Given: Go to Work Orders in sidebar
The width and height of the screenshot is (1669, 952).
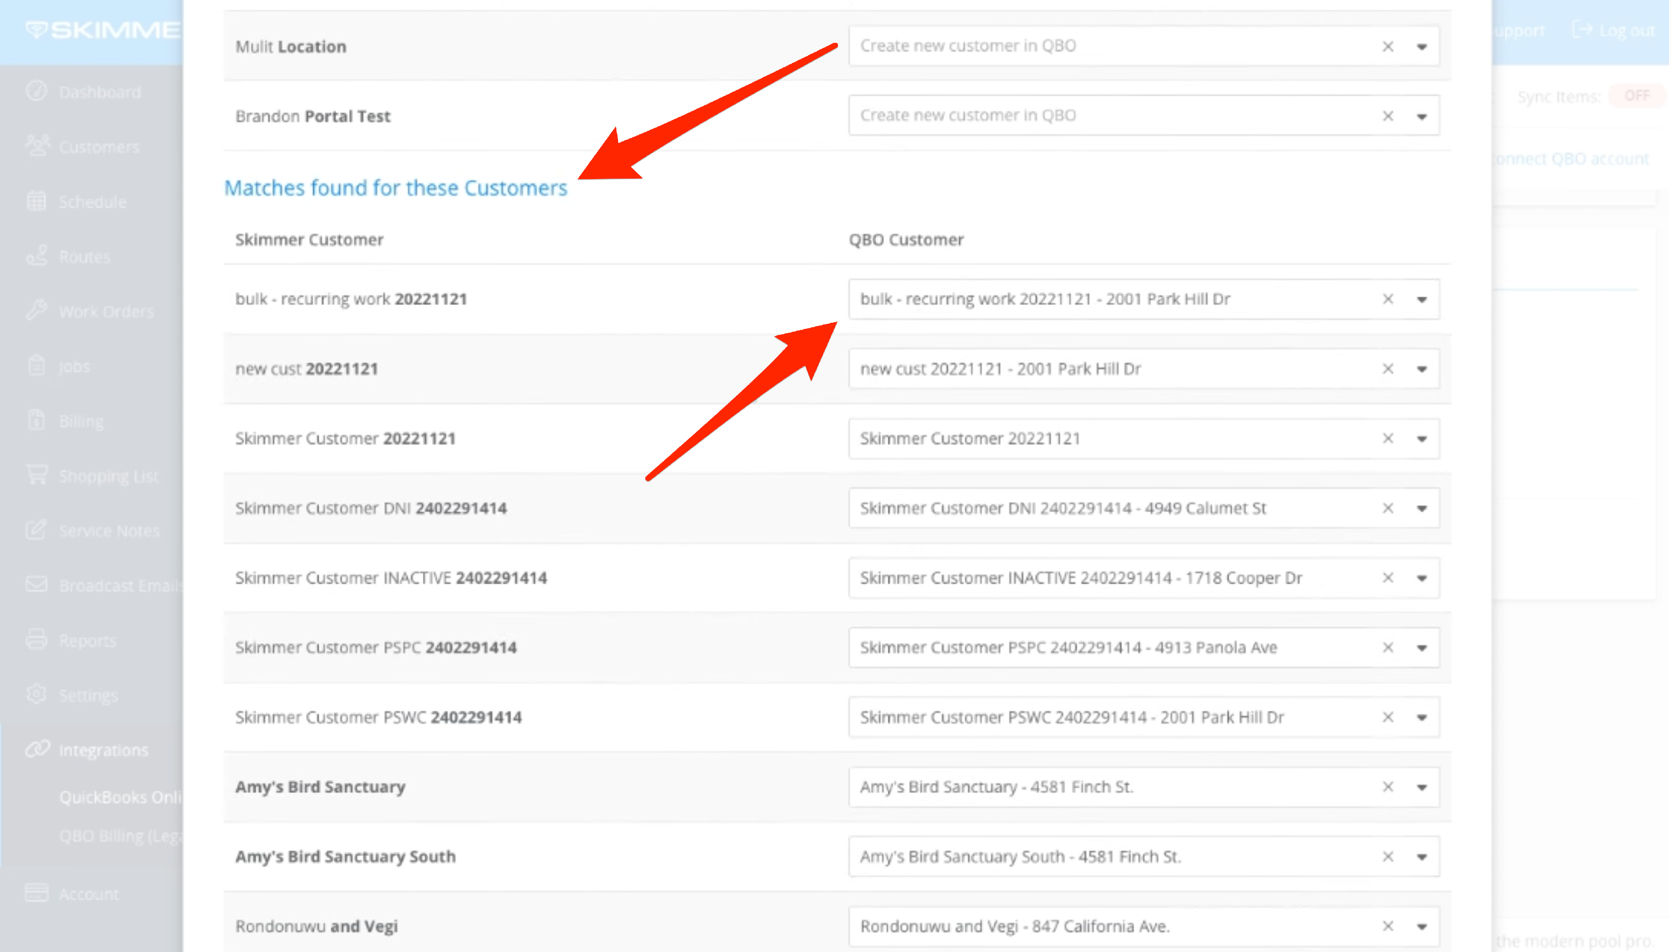Looking at the screenshot, I should coord(106,312).
